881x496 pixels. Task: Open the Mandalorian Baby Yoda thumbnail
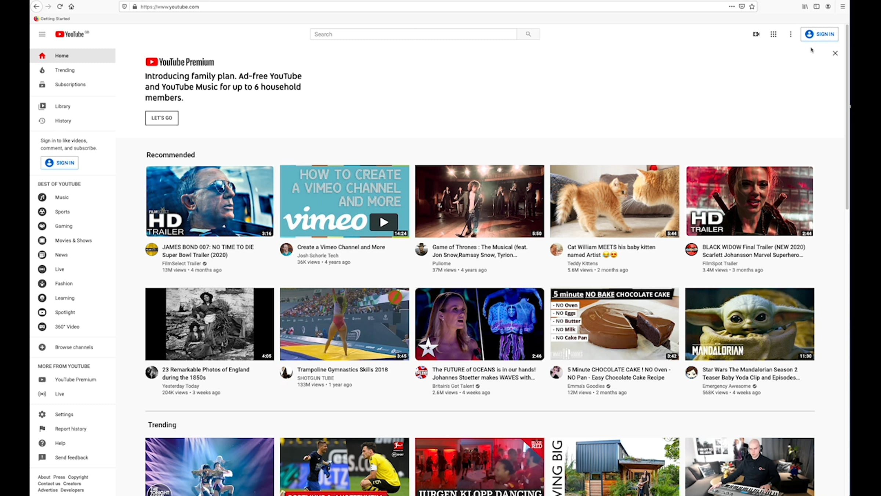pyautogui.click(x=750, y=324)
